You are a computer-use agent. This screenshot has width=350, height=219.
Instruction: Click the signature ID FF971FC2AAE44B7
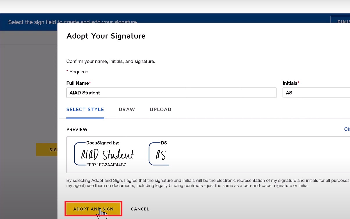[108, 165]
